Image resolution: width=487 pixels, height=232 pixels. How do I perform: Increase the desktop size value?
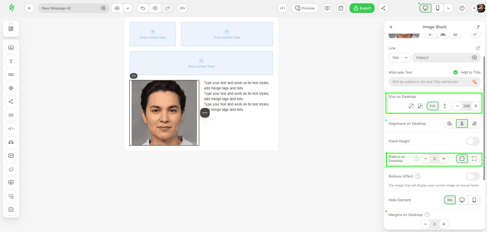476,106
